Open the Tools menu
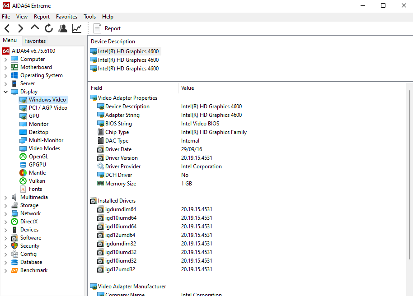The height and width of the screenshot is (296, 413). [89, 17]
